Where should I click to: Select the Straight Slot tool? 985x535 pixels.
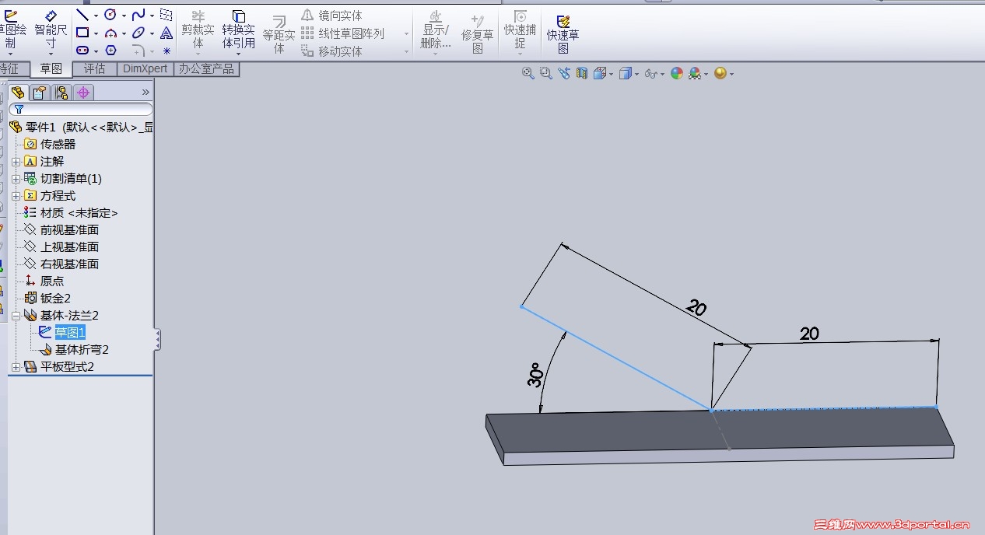pos(82,51)
